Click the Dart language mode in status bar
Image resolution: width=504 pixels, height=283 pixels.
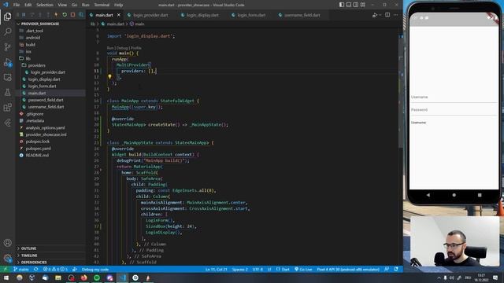click(x=283, y=269)
